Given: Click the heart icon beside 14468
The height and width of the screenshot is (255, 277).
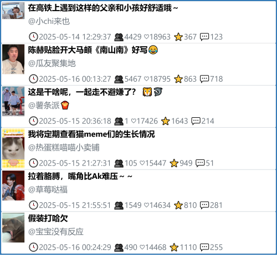Looking at the screenshot, I should coord(142,247).
